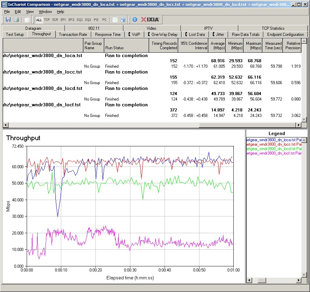The height and width of the screenshot is (292, 310).
Task: Switch to the Transaction Rate tab
Action: 73,35
